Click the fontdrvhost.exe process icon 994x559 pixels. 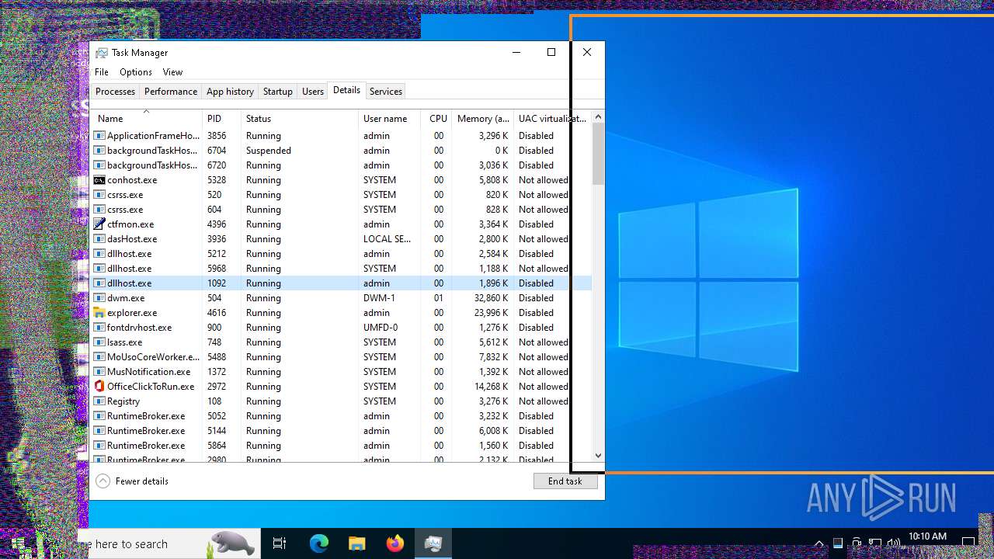(99, 328)
